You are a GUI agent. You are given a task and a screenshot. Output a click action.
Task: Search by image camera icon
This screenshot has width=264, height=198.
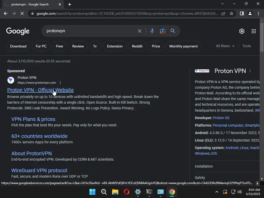pyautogui.click(x=162, y=31)
